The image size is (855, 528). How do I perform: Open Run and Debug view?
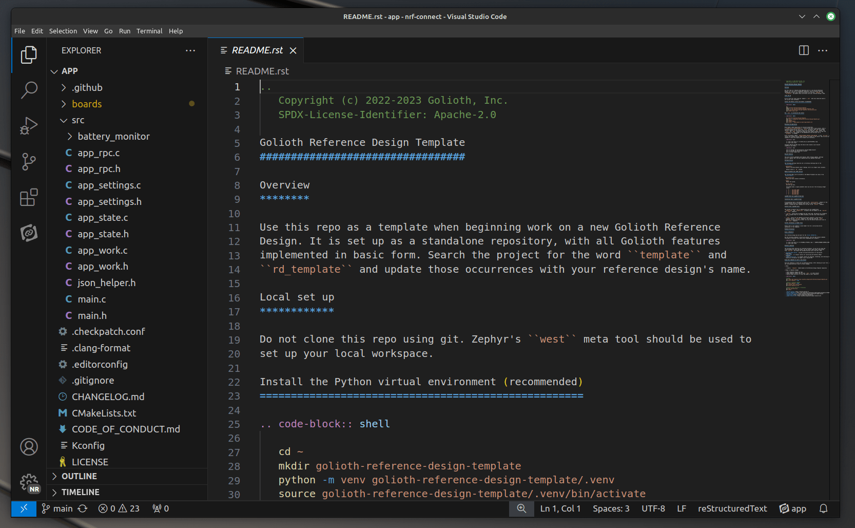(29, 126)
